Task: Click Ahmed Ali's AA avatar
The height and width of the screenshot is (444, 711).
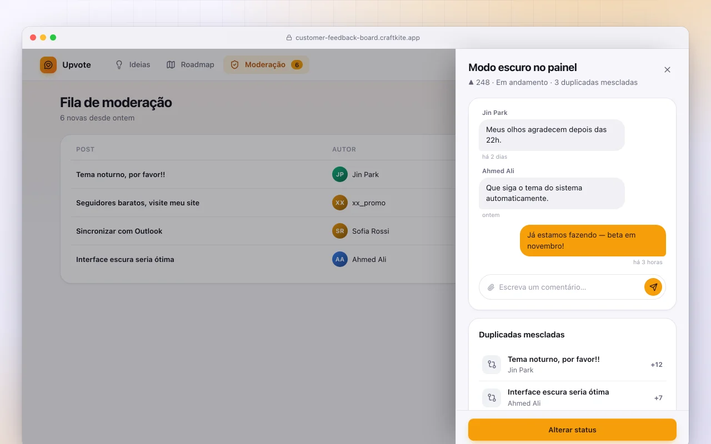Action: 340,259
